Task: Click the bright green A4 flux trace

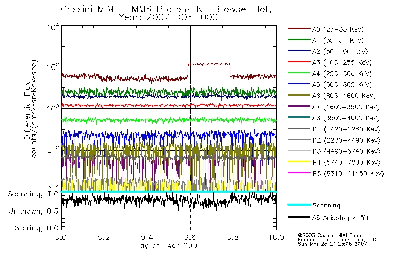Action: 168,120
